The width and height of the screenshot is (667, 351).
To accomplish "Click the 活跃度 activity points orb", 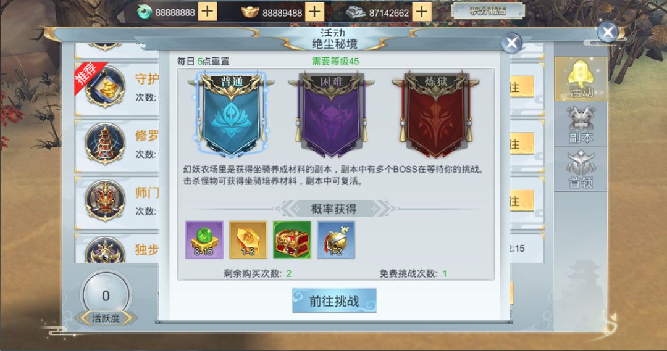I will click(x=106, y=295).
